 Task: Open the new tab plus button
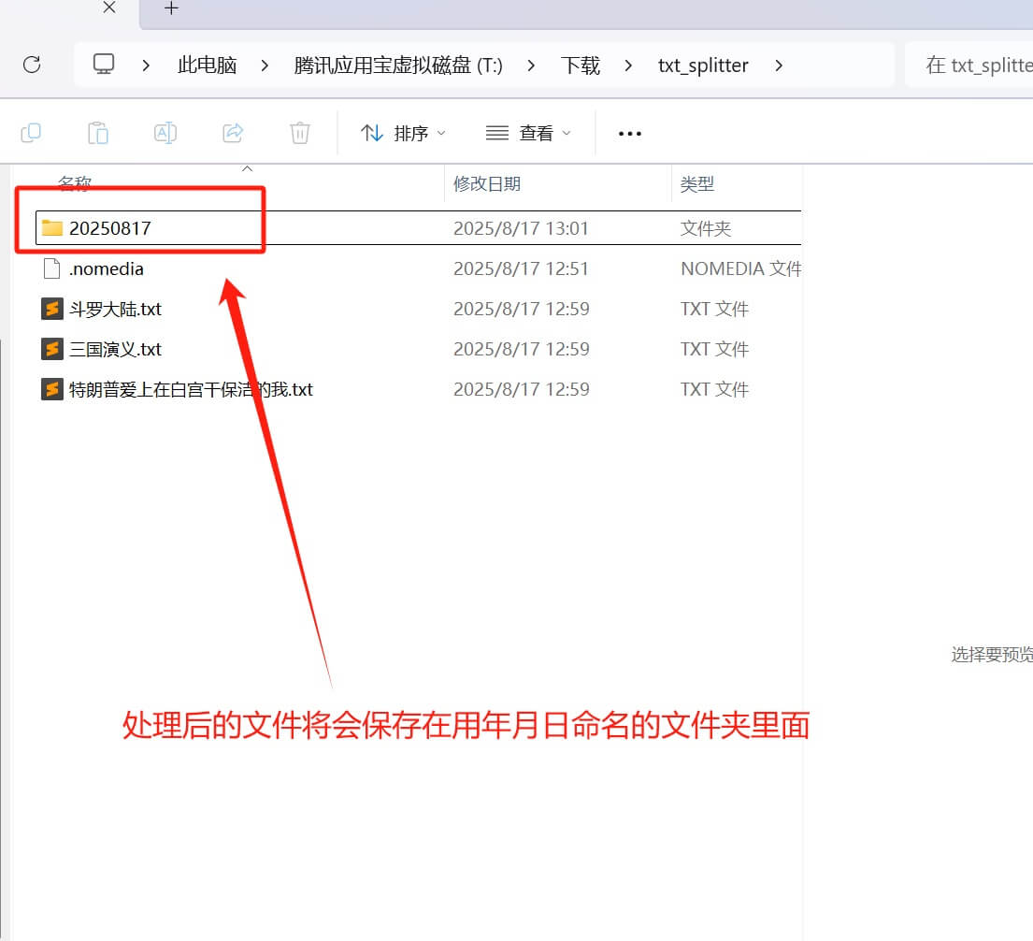click(x=171, y=8)
